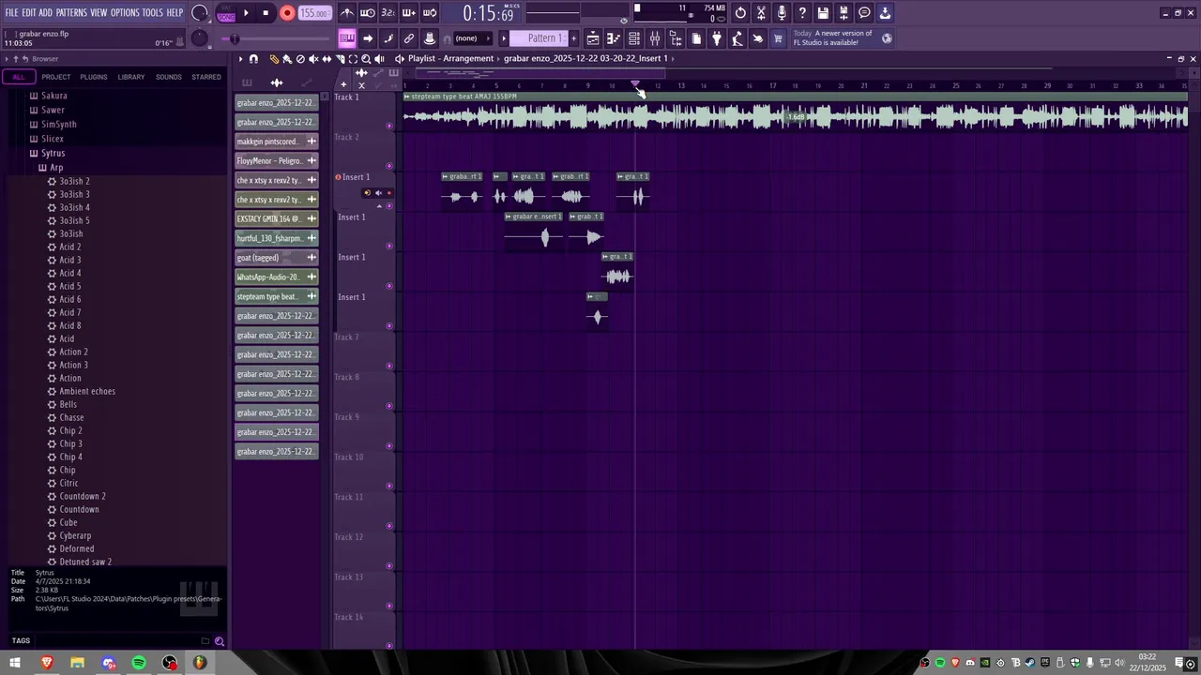This screenshot has height=675, width=1201.
Task: Select the zoom magnifier tool in the playlist
Action: (x=366, y=58)
